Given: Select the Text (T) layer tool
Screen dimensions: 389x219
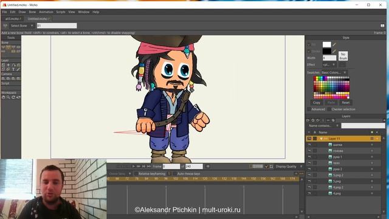Looking at the screenshot, I should (13, 69).
